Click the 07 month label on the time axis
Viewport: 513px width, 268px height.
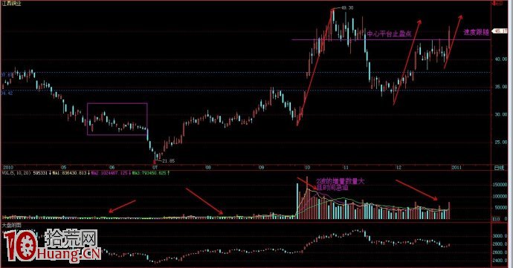pos(155,167)
